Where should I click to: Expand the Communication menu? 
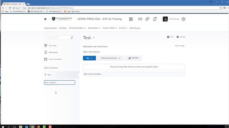click(x=77, y=28)
